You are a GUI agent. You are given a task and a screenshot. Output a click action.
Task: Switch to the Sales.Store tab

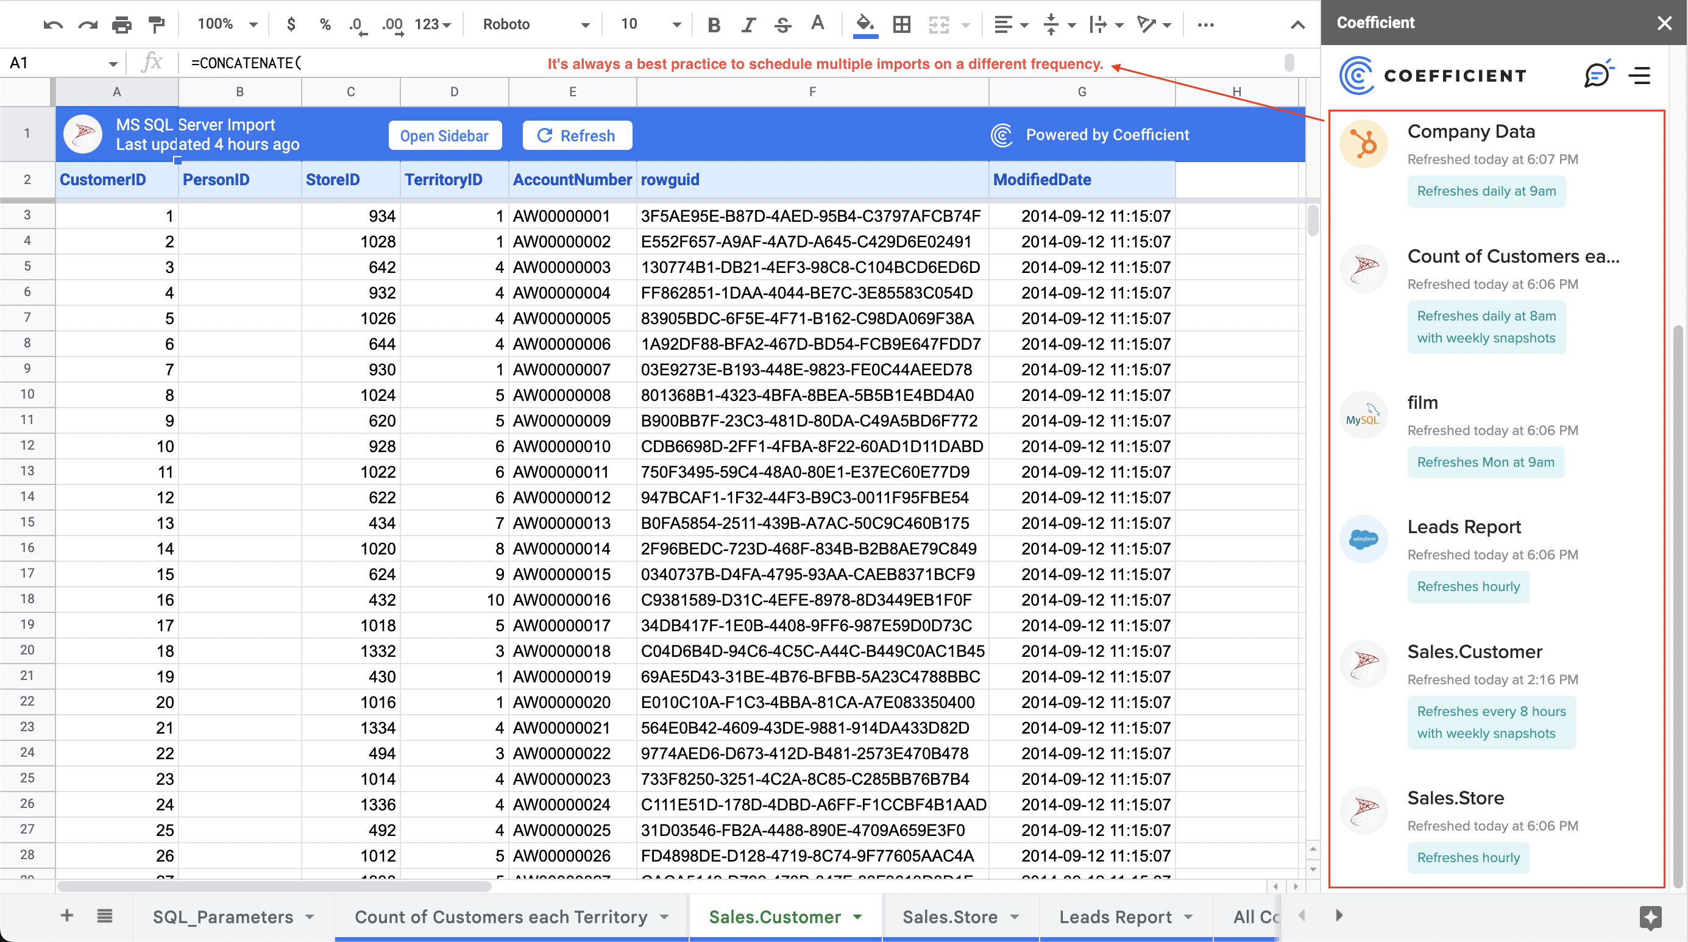(x=950, y=916)
